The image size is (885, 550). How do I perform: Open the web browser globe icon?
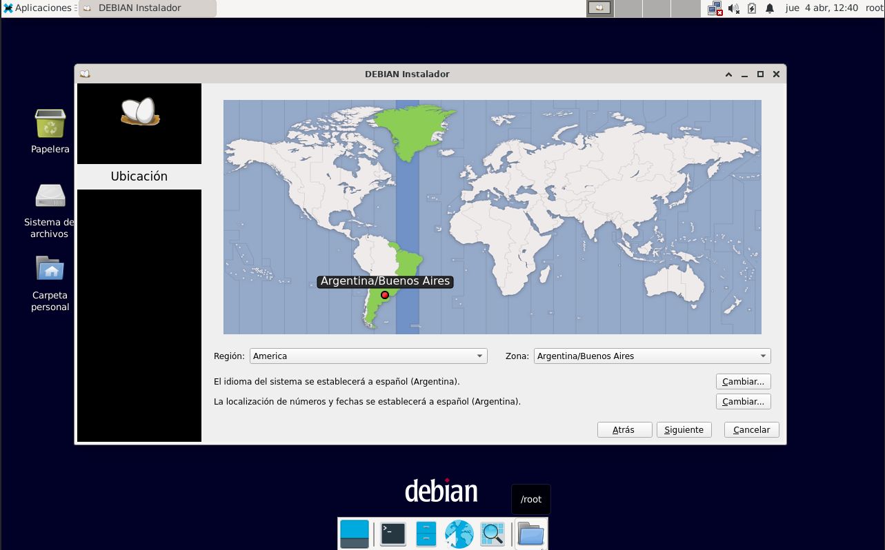pos(459,533)
